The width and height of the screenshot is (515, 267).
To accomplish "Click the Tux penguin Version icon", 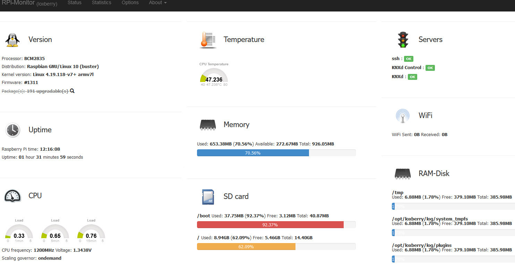I will 12,40.
